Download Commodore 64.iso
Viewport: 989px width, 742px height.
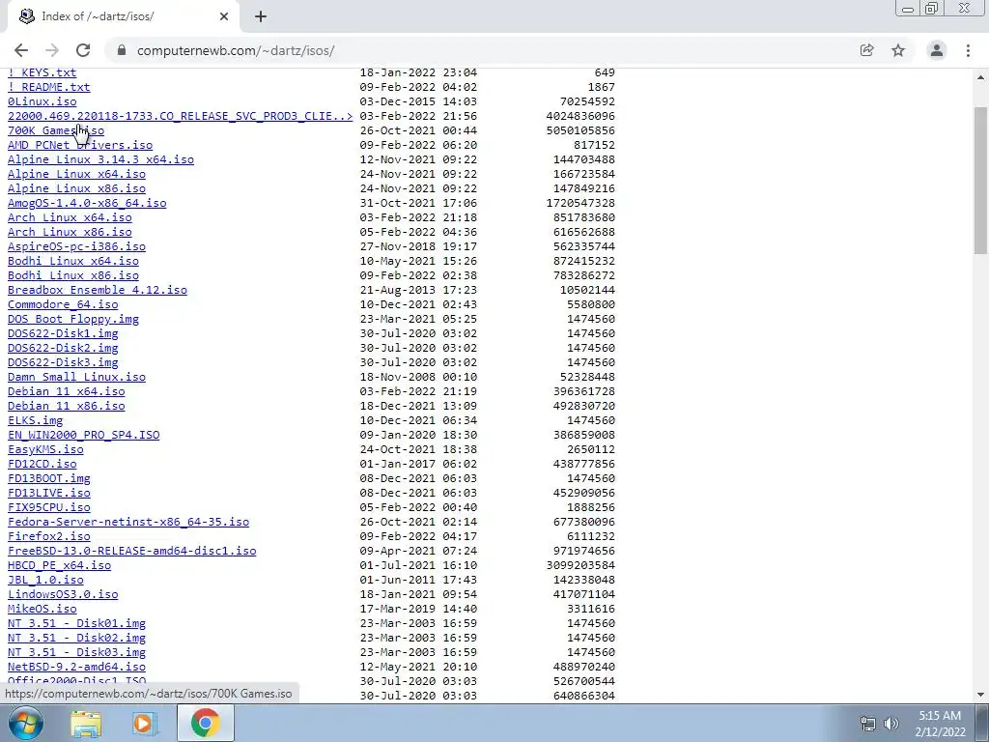click(x=63, y=304)
